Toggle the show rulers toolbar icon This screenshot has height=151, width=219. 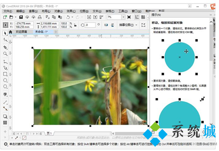coord(137,17)
